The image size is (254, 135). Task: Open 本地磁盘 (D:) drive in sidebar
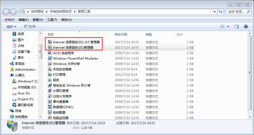[24, 87]
